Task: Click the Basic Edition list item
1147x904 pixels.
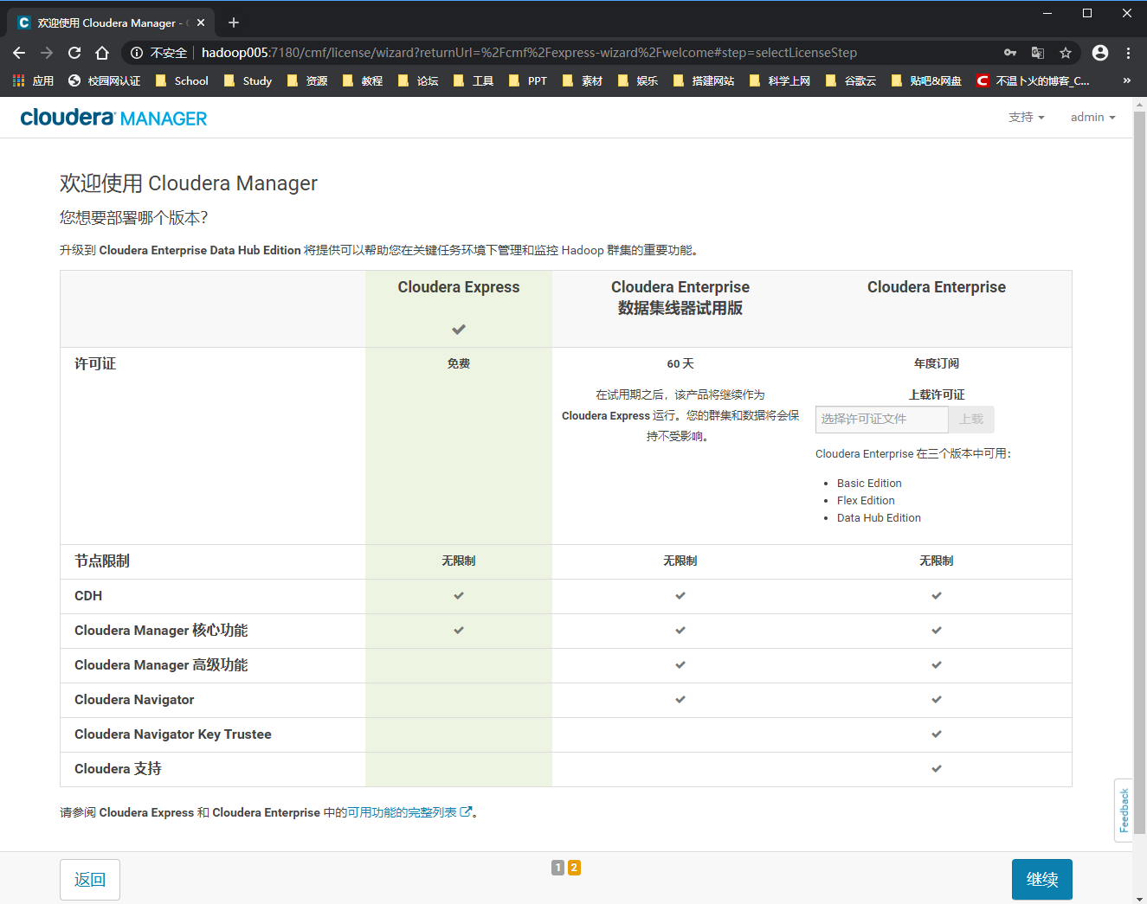Action: [x=869, y=484]
